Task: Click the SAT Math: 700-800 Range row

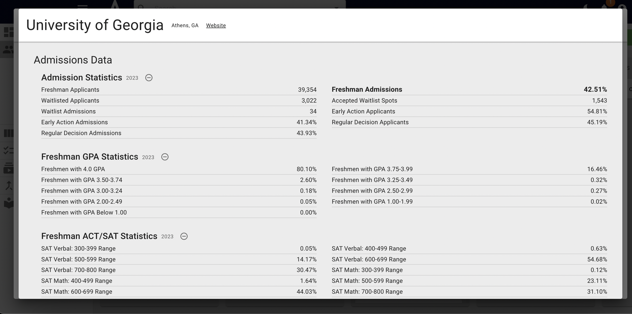Action: click(x=469, y=292)
